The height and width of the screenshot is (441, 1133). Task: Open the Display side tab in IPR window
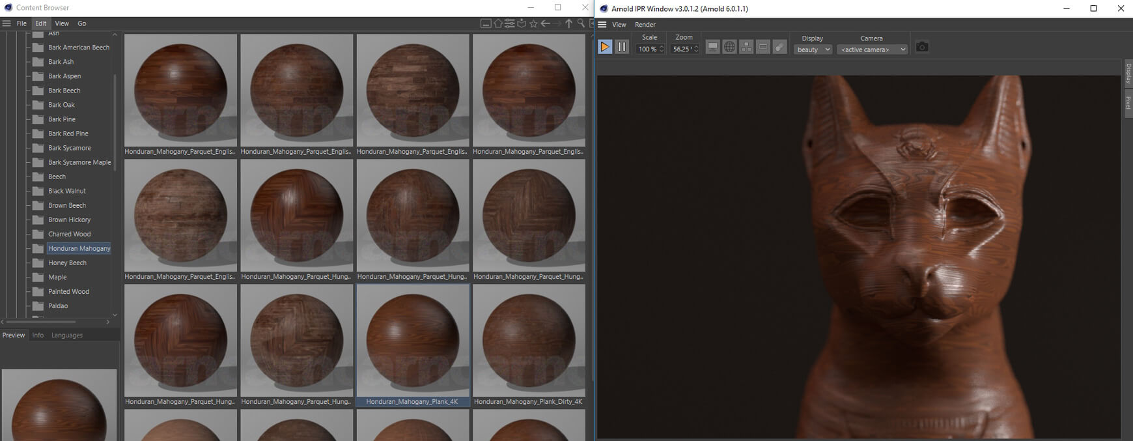coord(1128,74)
